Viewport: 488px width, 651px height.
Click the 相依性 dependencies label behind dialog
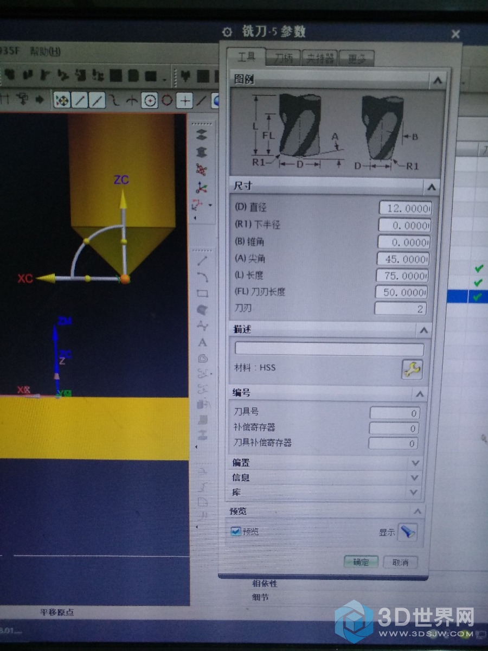265,584
